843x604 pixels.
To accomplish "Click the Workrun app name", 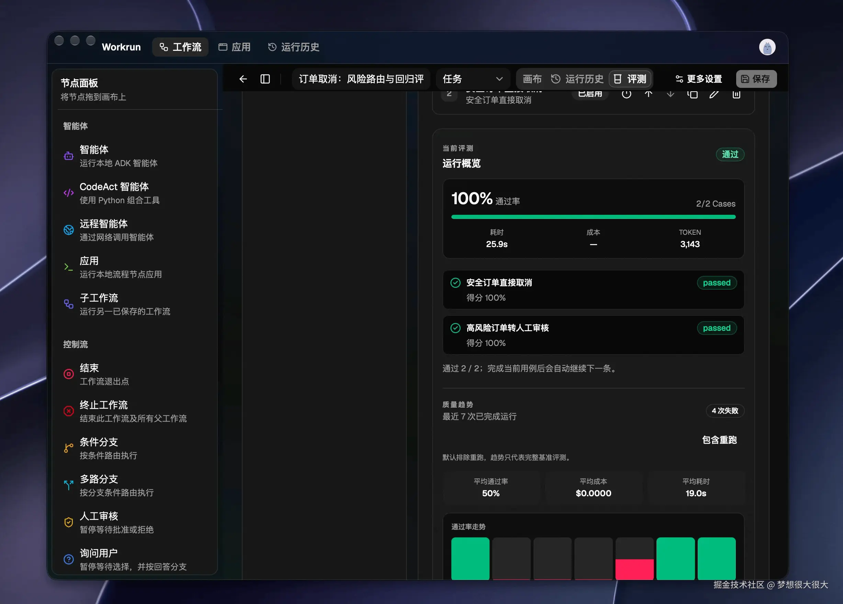I will [x=121, y=47].
